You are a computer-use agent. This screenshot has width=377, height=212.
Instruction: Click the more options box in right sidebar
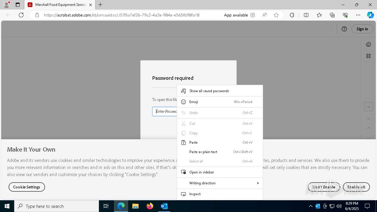click(x=368, y=107)
